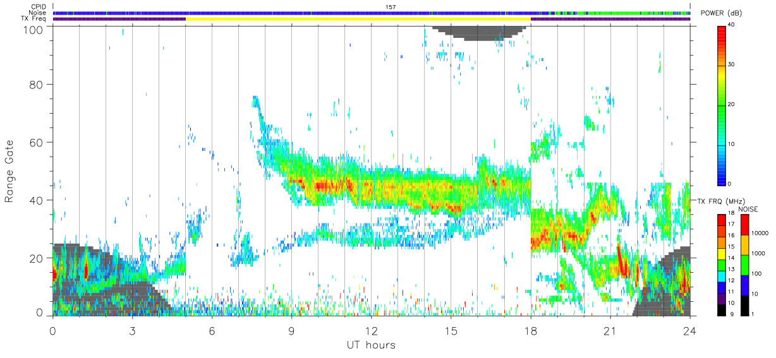776x358 pixels.
Task: Click the 3 tick label on UT hours axis
Action: (x=132, y=331)
